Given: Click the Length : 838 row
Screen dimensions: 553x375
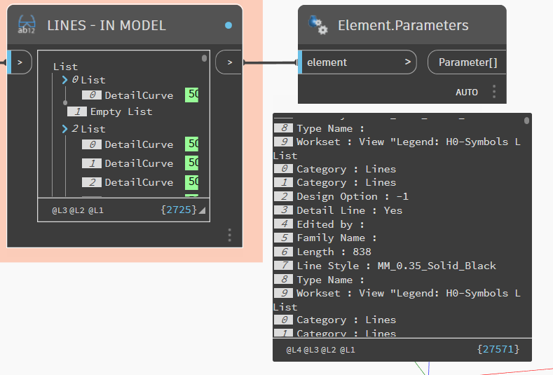Looking at the screenshot, I should pyautogui.click(x=322, y=252).
